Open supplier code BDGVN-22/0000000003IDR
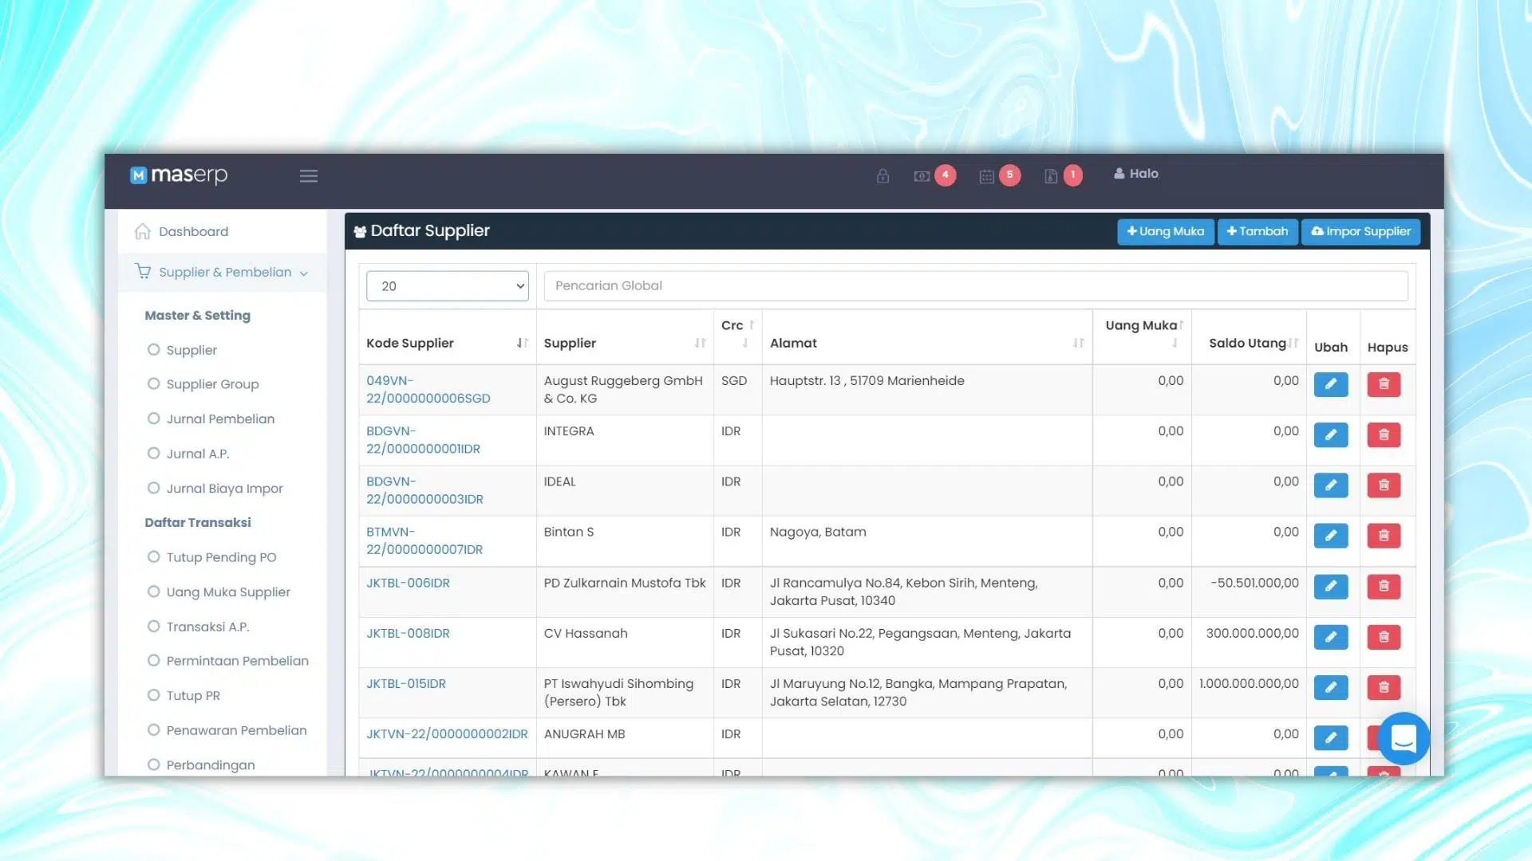The image size is (1532, 861). click(x=424, y=490)
